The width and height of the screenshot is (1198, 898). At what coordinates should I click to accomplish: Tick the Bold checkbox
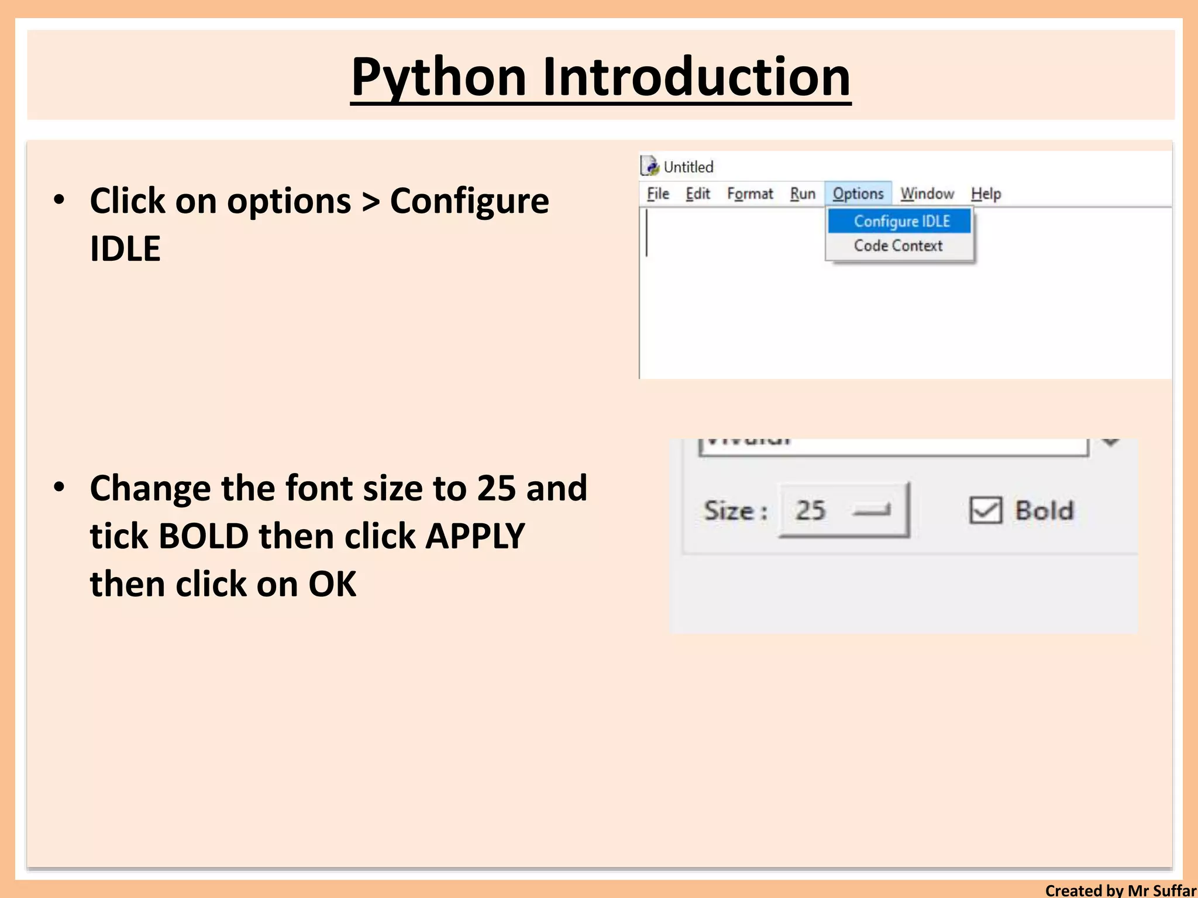coord(986,510)
